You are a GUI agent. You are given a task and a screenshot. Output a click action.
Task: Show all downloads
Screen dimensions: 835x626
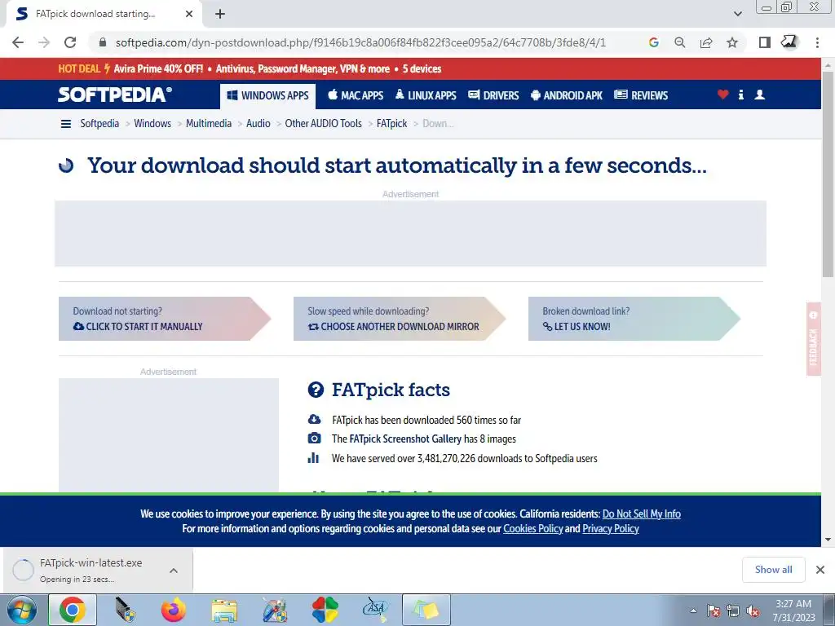(773, 570)
